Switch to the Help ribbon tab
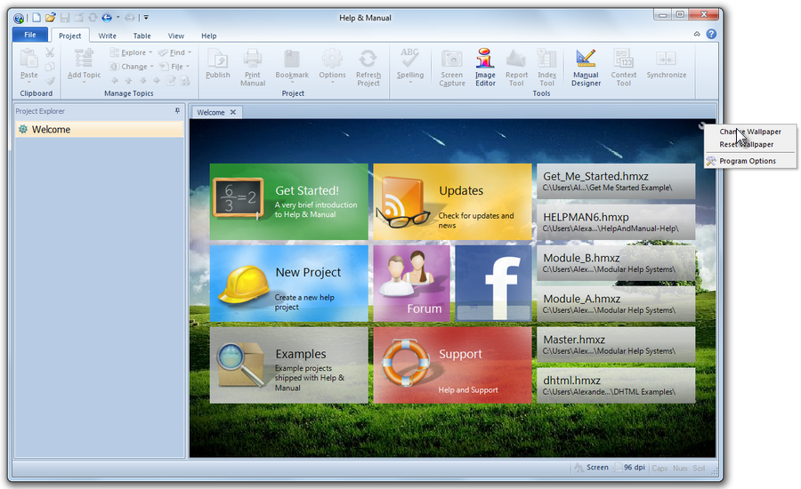 coord(208,36)
